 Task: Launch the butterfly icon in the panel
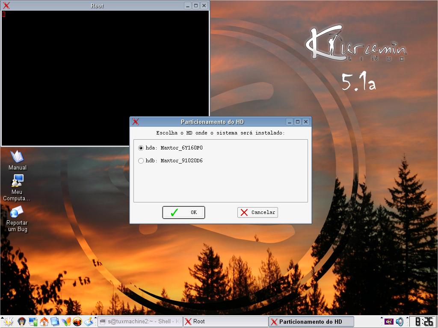click(66, 322)
